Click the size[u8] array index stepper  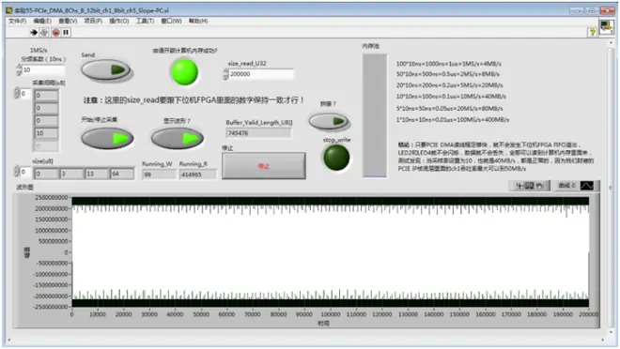tap(17, 172)
